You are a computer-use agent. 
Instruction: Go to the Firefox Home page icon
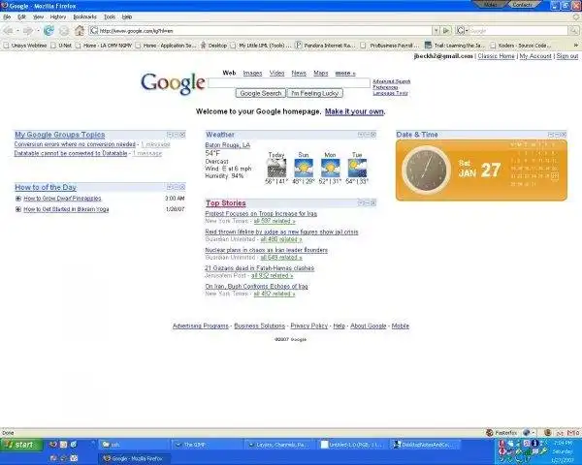[80, 31]
